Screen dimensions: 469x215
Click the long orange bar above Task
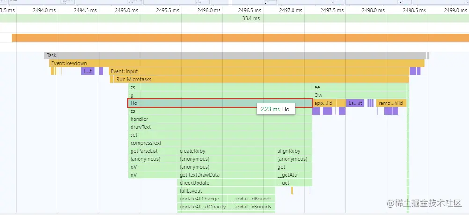coord(240,38)
